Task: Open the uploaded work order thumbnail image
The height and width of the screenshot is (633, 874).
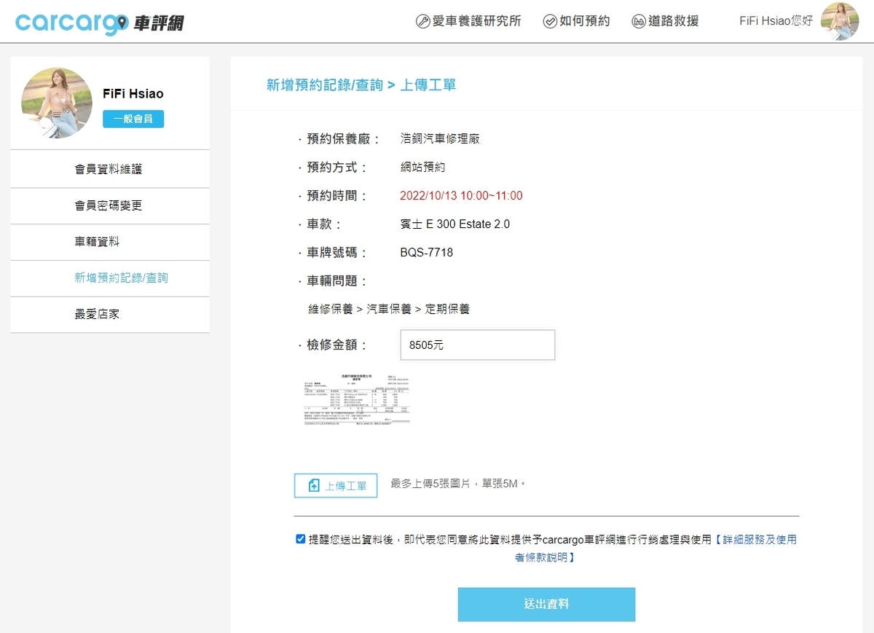Action: click(356, 398)
